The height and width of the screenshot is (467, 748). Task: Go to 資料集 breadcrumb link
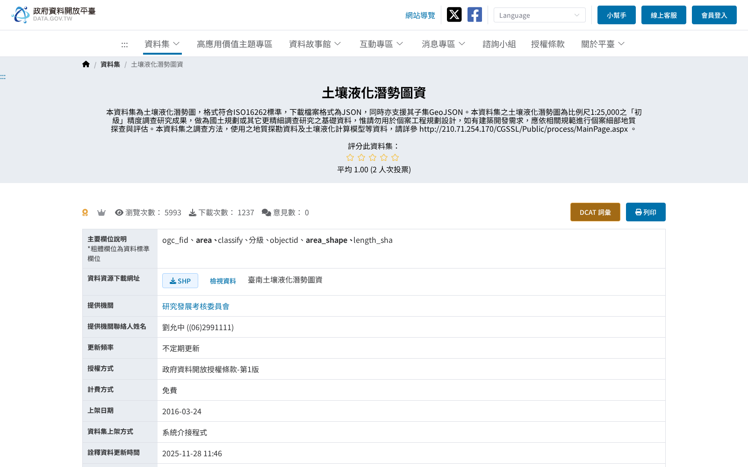pos(110,64)
